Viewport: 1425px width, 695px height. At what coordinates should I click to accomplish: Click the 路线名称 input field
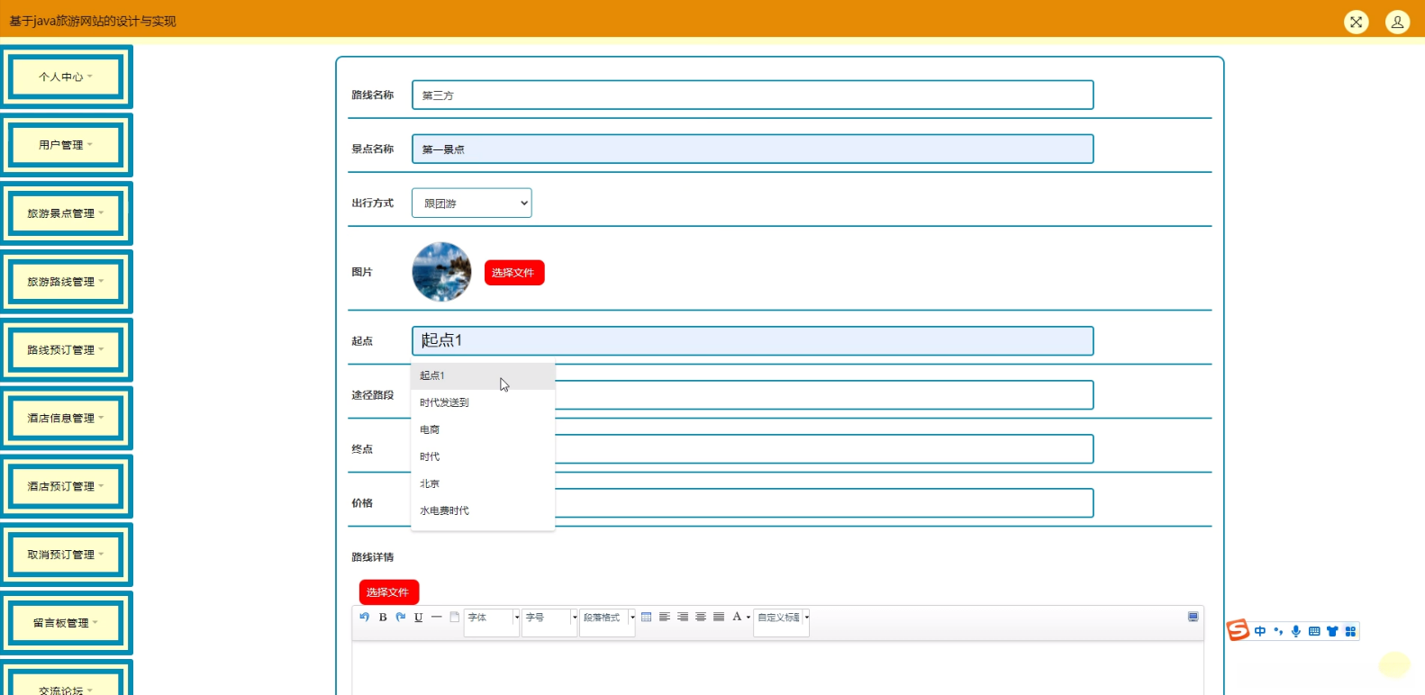pos(753,95)
